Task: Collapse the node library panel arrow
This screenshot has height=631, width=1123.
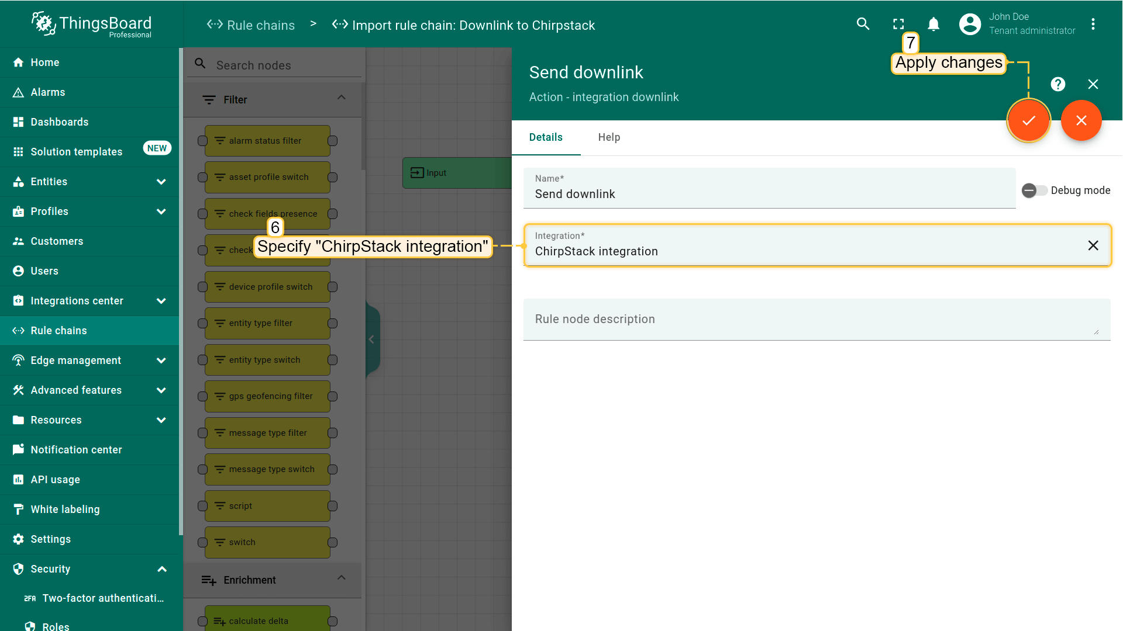Action: point(371,339)
